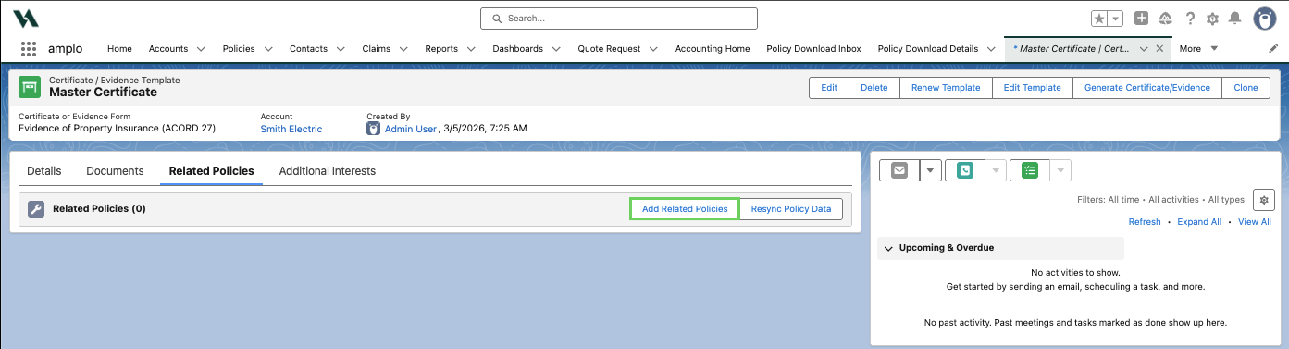Expand the Log a Call dropdown arrow
Viewport: 1289px width, 349px height.
pyautogui.click(x=995, y=170)
